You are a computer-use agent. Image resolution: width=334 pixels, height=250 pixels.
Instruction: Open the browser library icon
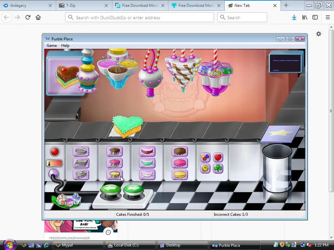(x=305, y=18)
